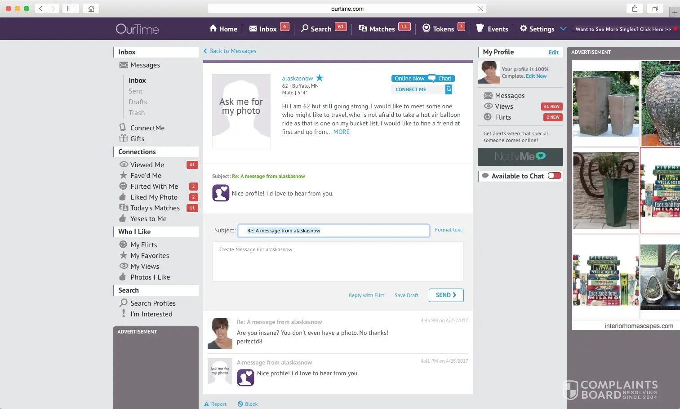Click the star icon beside alaskasnow
680x409 pixels.
tap(320, 78)
